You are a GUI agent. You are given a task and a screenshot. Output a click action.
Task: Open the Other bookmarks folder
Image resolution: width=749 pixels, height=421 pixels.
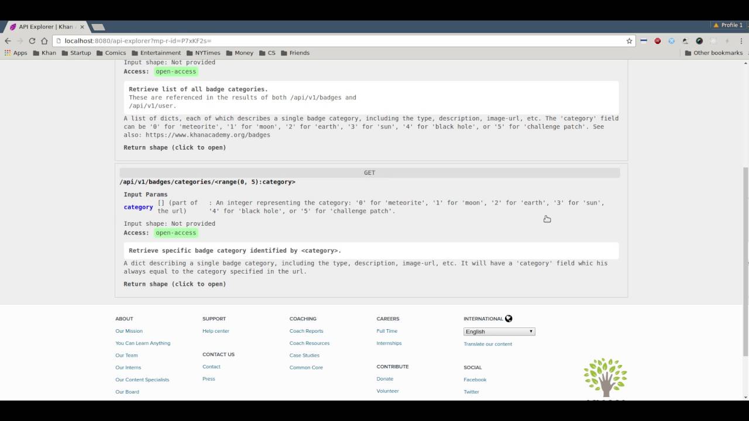pos(713,53)
